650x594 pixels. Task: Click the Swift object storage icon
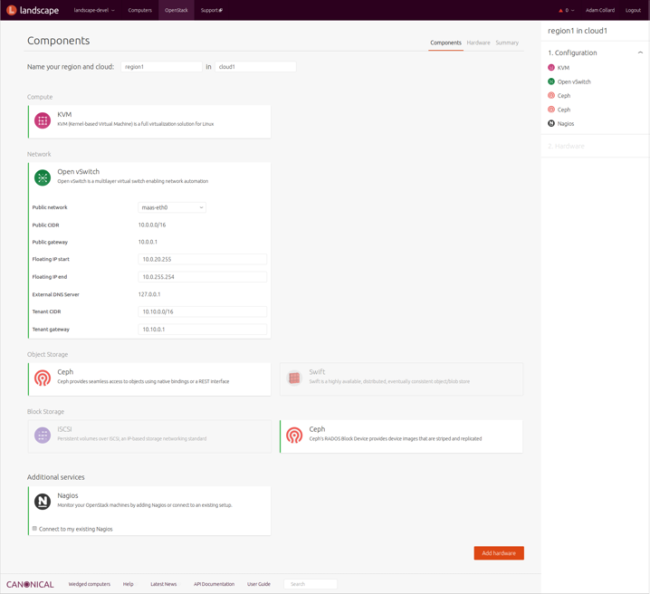(294, 378)
